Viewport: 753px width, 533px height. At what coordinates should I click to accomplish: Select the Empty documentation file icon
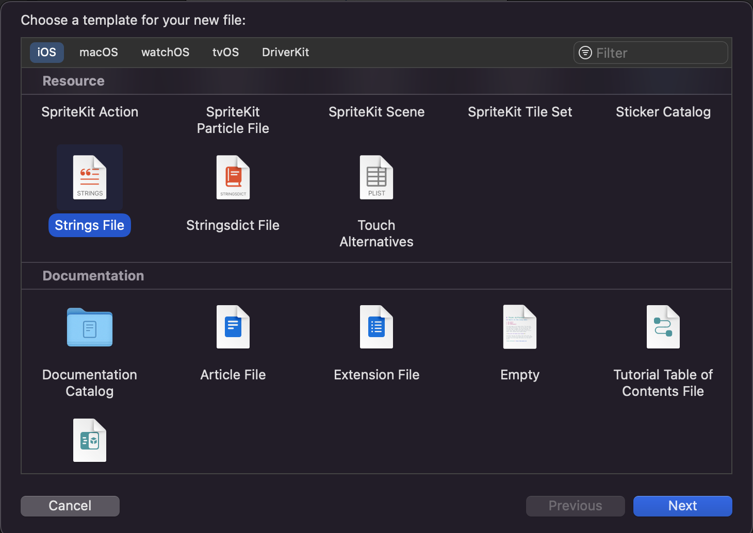pos(520,327)
